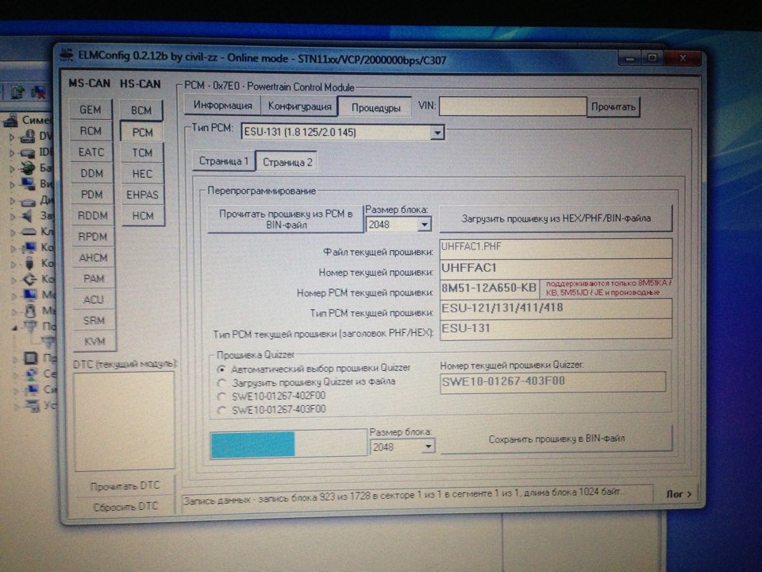Select sound devices speaker icon next to "Зв"

tap(29, 215)
